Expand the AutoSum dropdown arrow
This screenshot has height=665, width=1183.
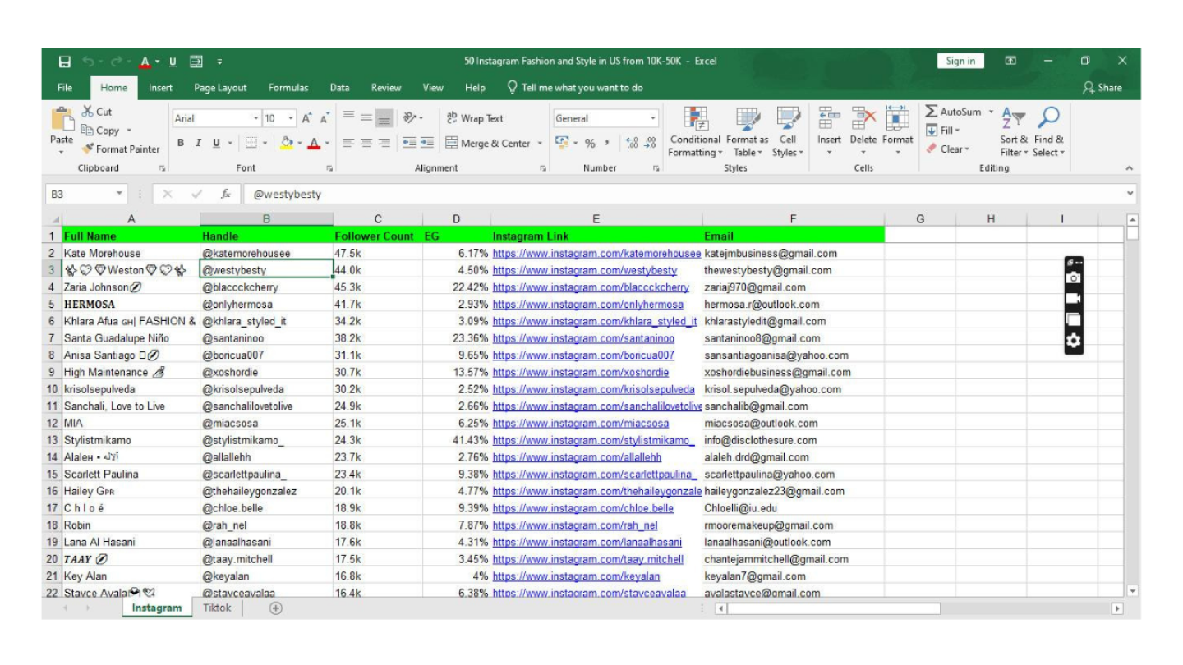pos(991,112)
